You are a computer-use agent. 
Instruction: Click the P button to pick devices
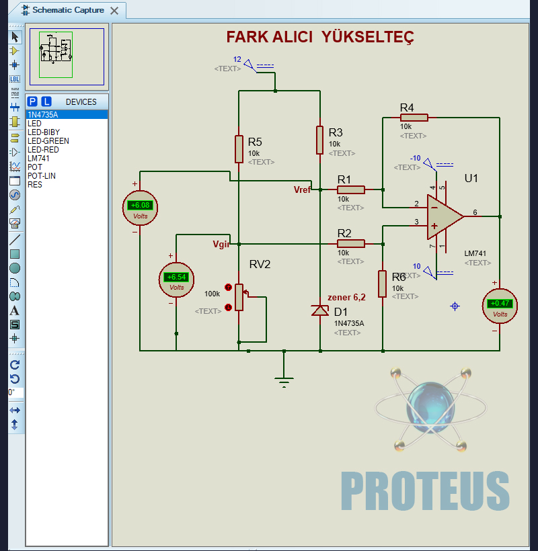(x=32, y=101)
